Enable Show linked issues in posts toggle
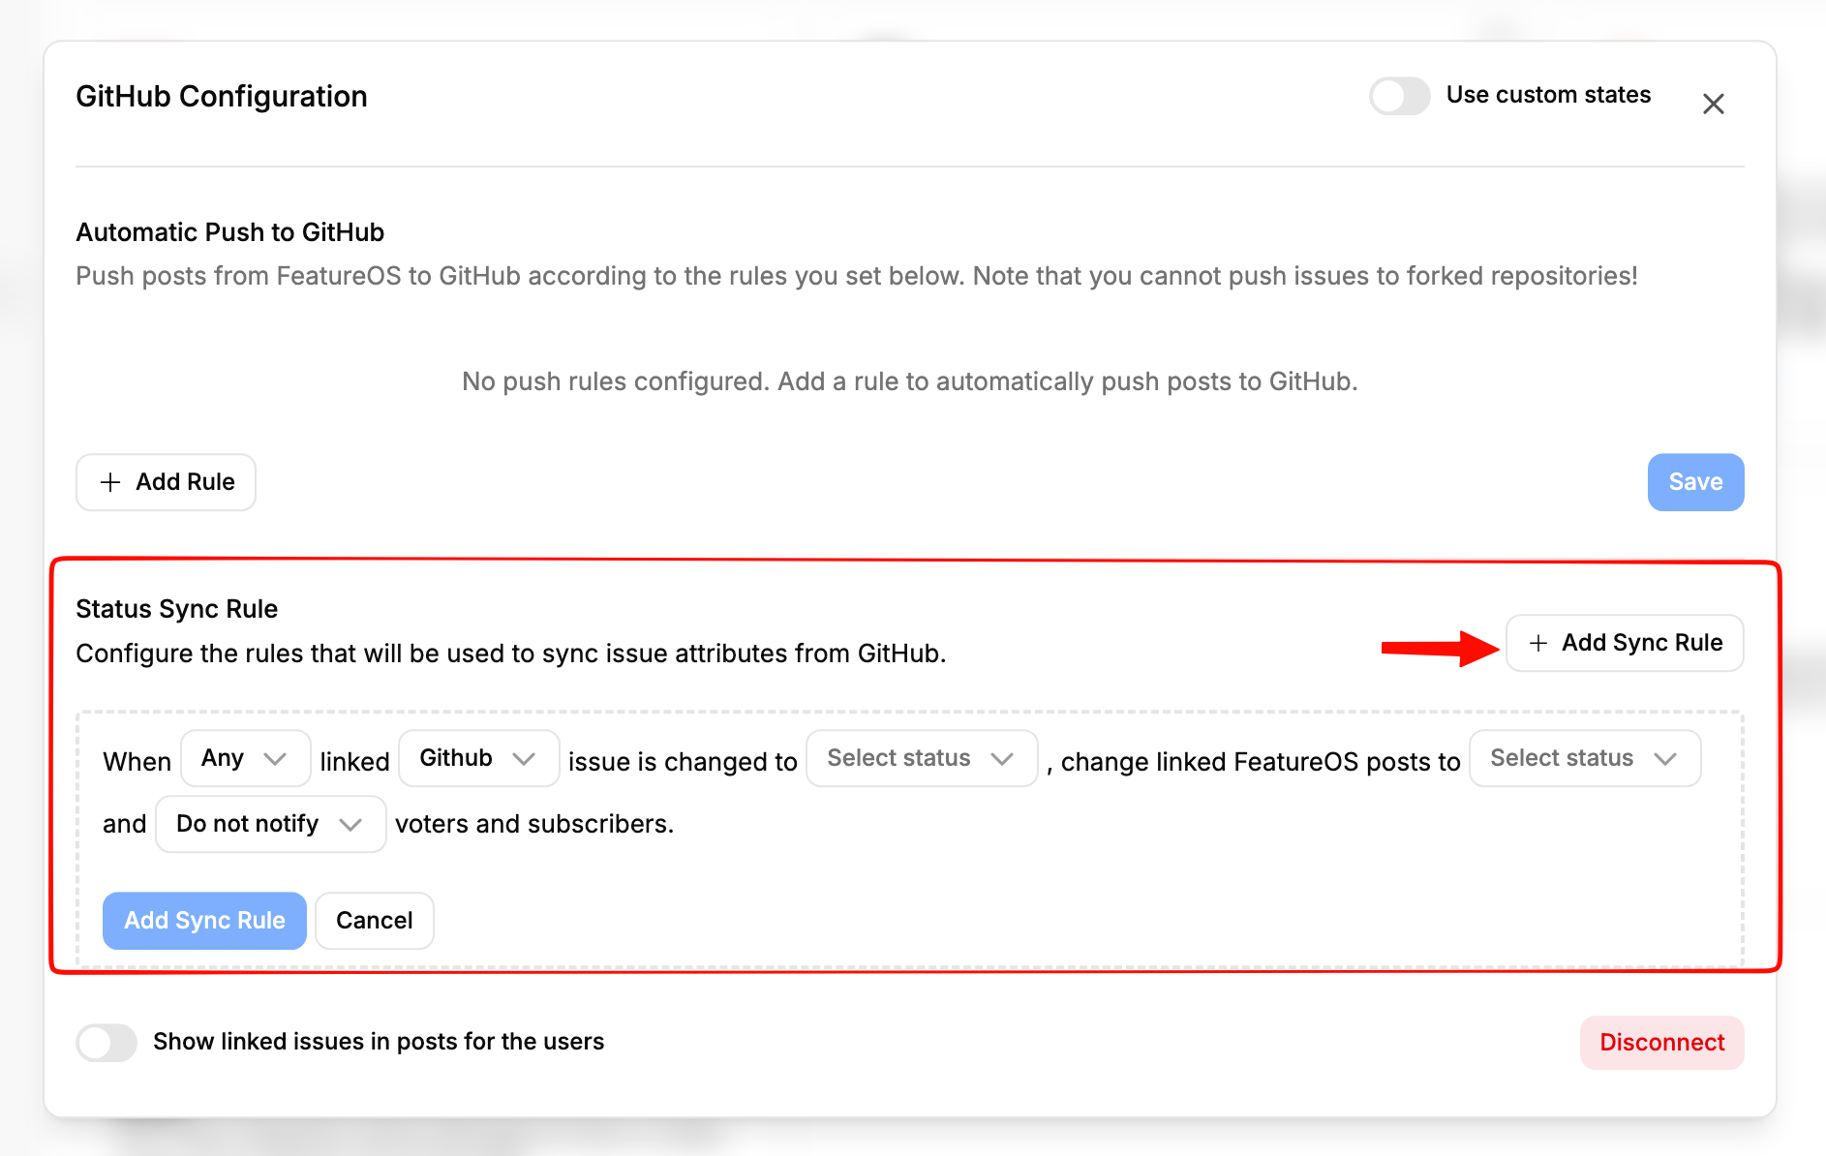This screenshot has width=1826, height=1156. (107, 1043)
